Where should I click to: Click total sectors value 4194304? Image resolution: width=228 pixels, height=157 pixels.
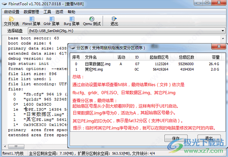click(x=187, y=69)
